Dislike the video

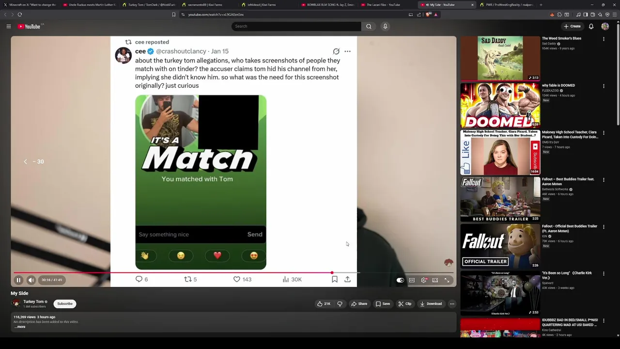click(340, 304)
